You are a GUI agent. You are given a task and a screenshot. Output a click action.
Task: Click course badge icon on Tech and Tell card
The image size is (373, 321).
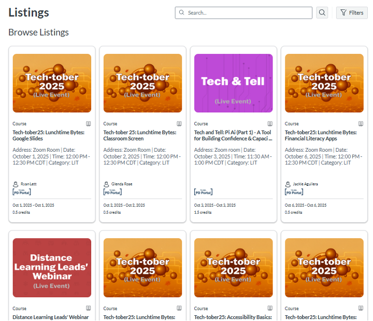(x=270, y=124)
